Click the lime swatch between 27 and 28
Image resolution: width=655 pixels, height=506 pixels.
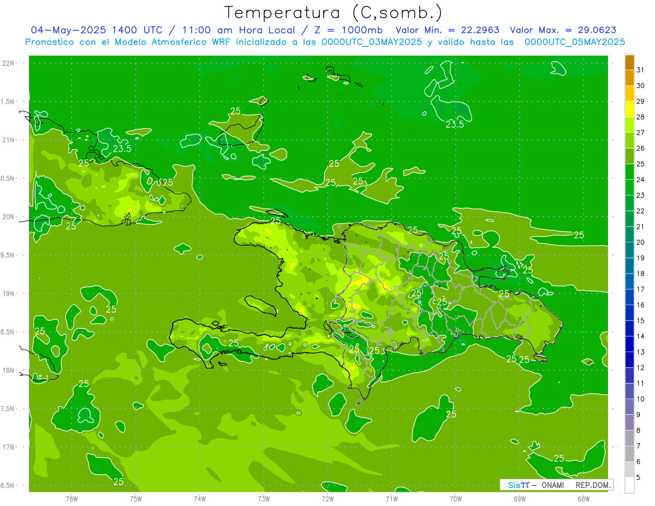pyautogui.click(x=629, y=125)
